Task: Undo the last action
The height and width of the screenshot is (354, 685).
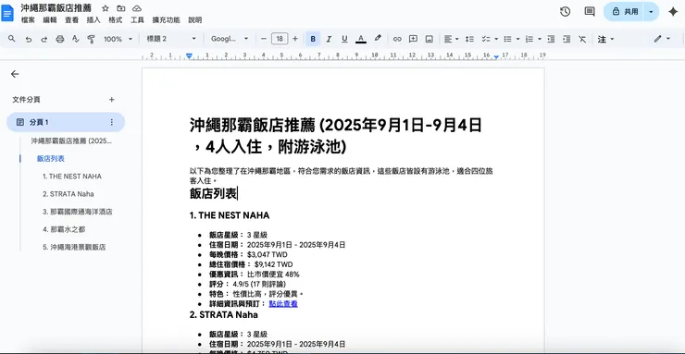Action: (x=29, y=39)
